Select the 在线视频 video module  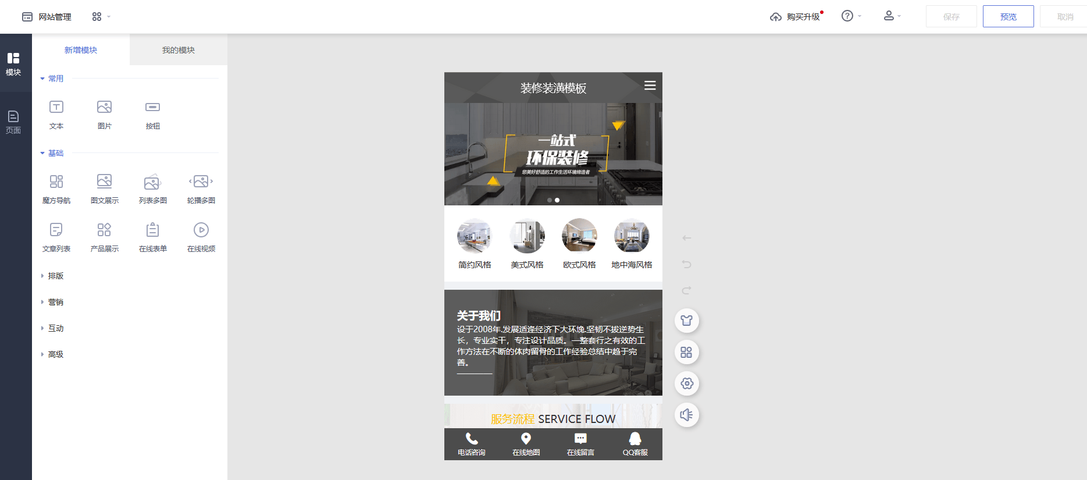coord(201,230)
